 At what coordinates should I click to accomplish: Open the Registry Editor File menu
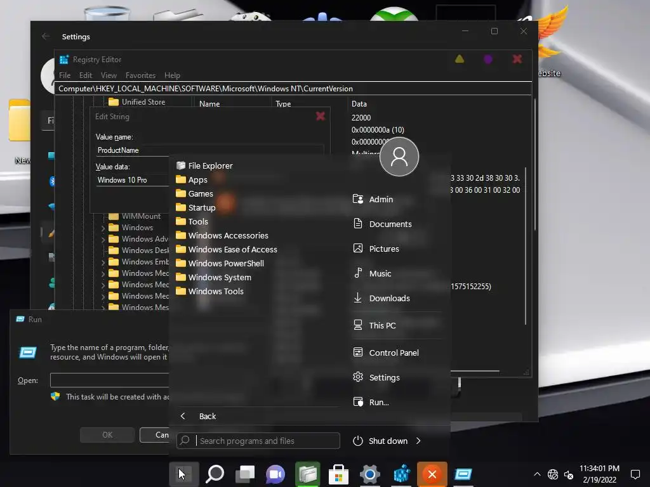[x=65, y=75]
